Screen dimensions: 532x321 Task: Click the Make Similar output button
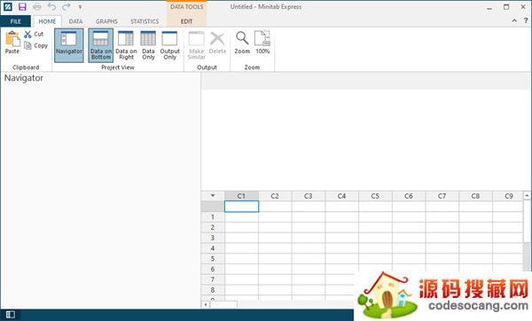click(197, 45)
